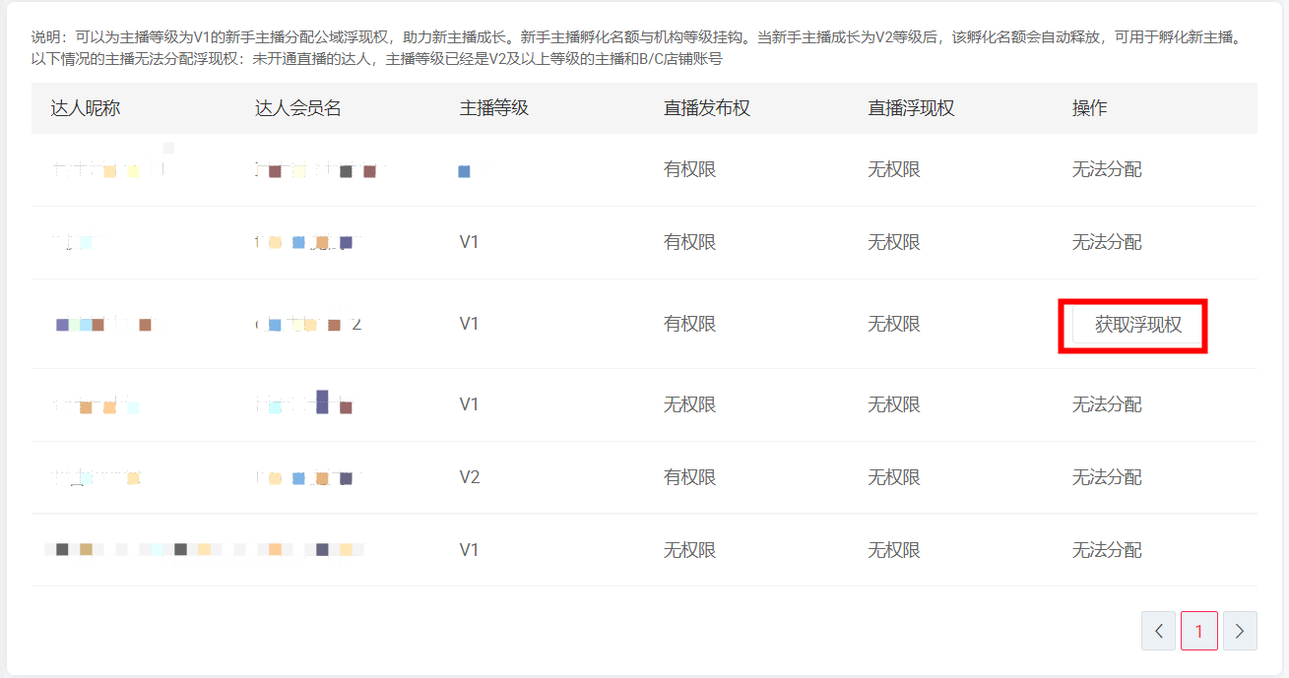Image resolution: width=1289 pixels, height=678 pixels.
Task: Click 无法分配 in the first table row
Action: pos(1107,169)
